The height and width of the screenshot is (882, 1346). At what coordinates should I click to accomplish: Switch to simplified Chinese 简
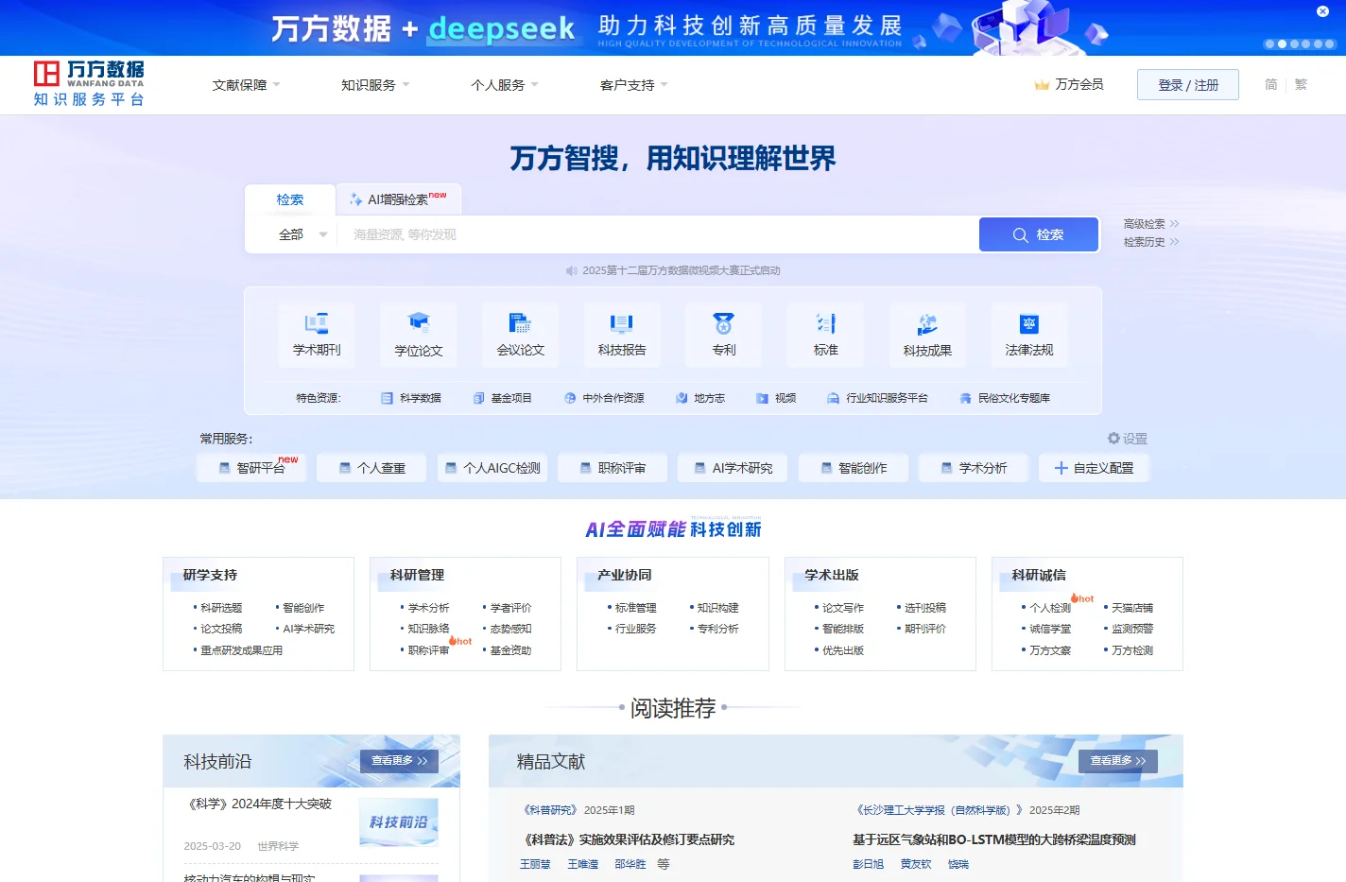coord(1271,84)
